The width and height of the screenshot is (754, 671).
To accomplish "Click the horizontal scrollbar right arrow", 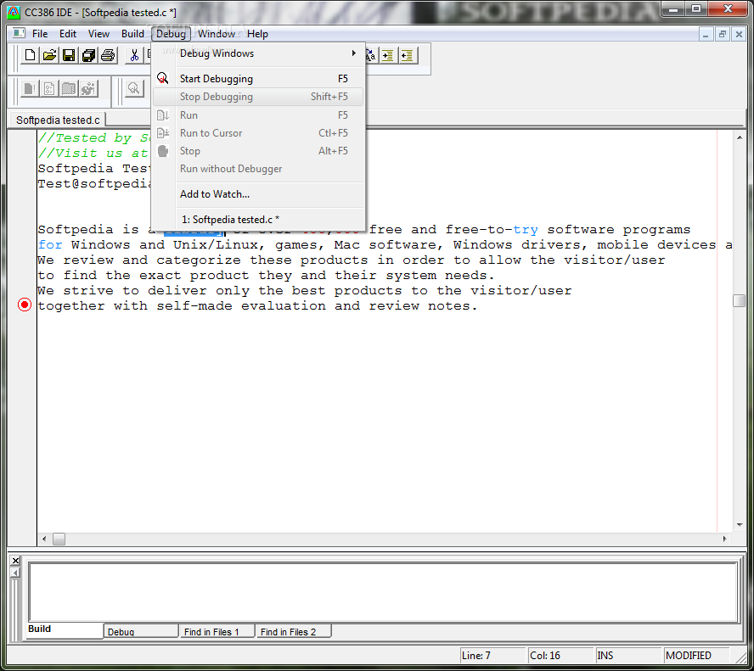I will pos(724,539).
